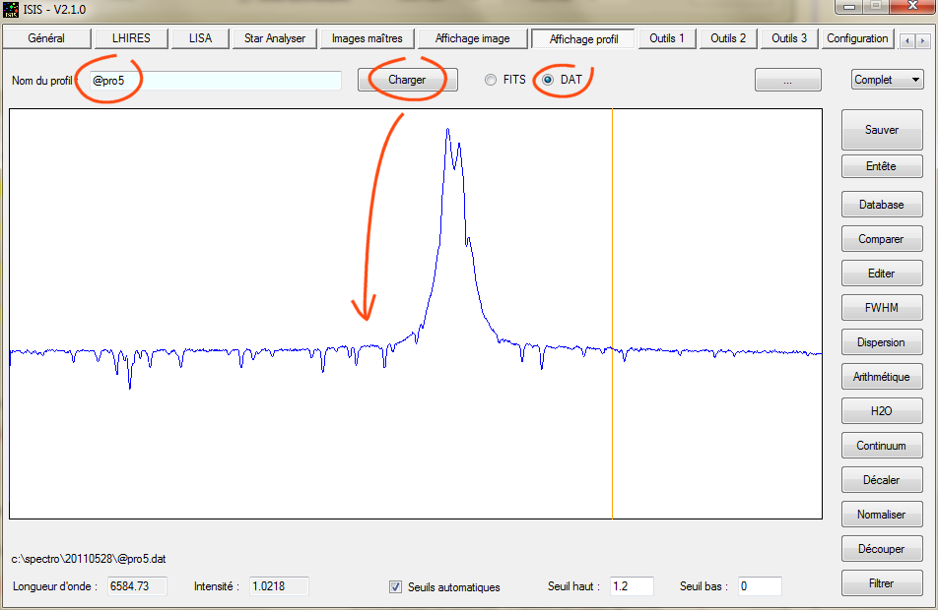This screenshot has width=938, height=610.
Task: Open the Continuum tool
Action: point(881,446)
